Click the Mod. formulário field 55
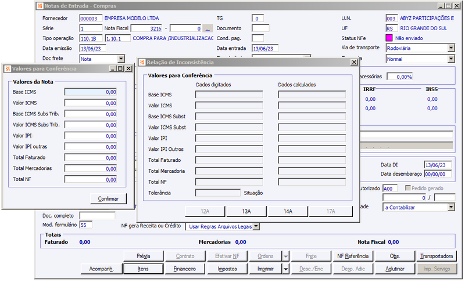 coord(85,225)
